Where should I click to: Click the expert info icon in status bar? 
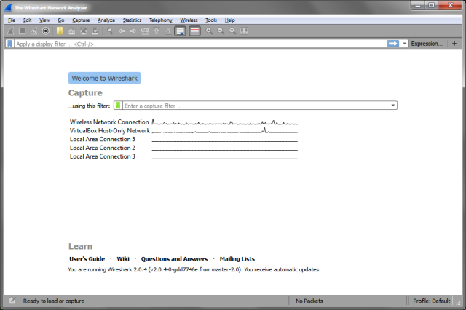click(x=12, y=301)
